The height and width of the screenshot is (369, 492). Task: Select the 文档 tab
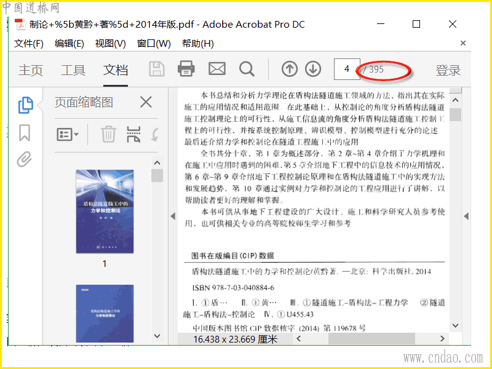coord(116,69)
